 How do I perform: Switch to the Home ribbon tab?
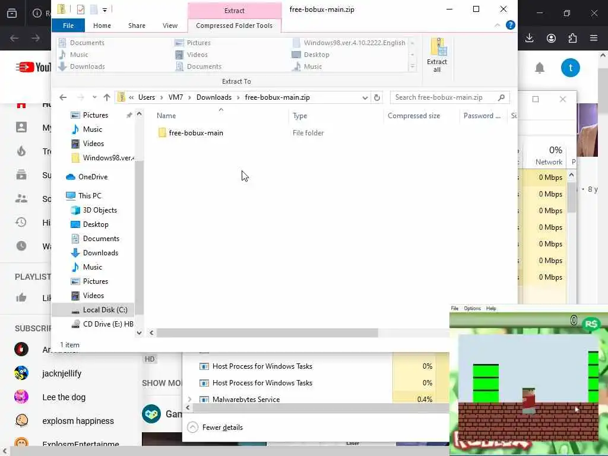[102, 25]
